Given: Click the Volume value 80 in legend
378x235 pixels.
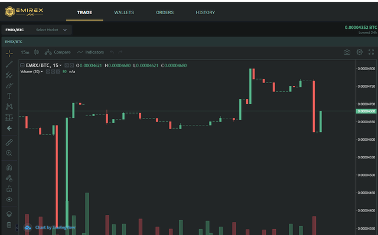Looking at the screenshot, I should click(x=64, y=72).
